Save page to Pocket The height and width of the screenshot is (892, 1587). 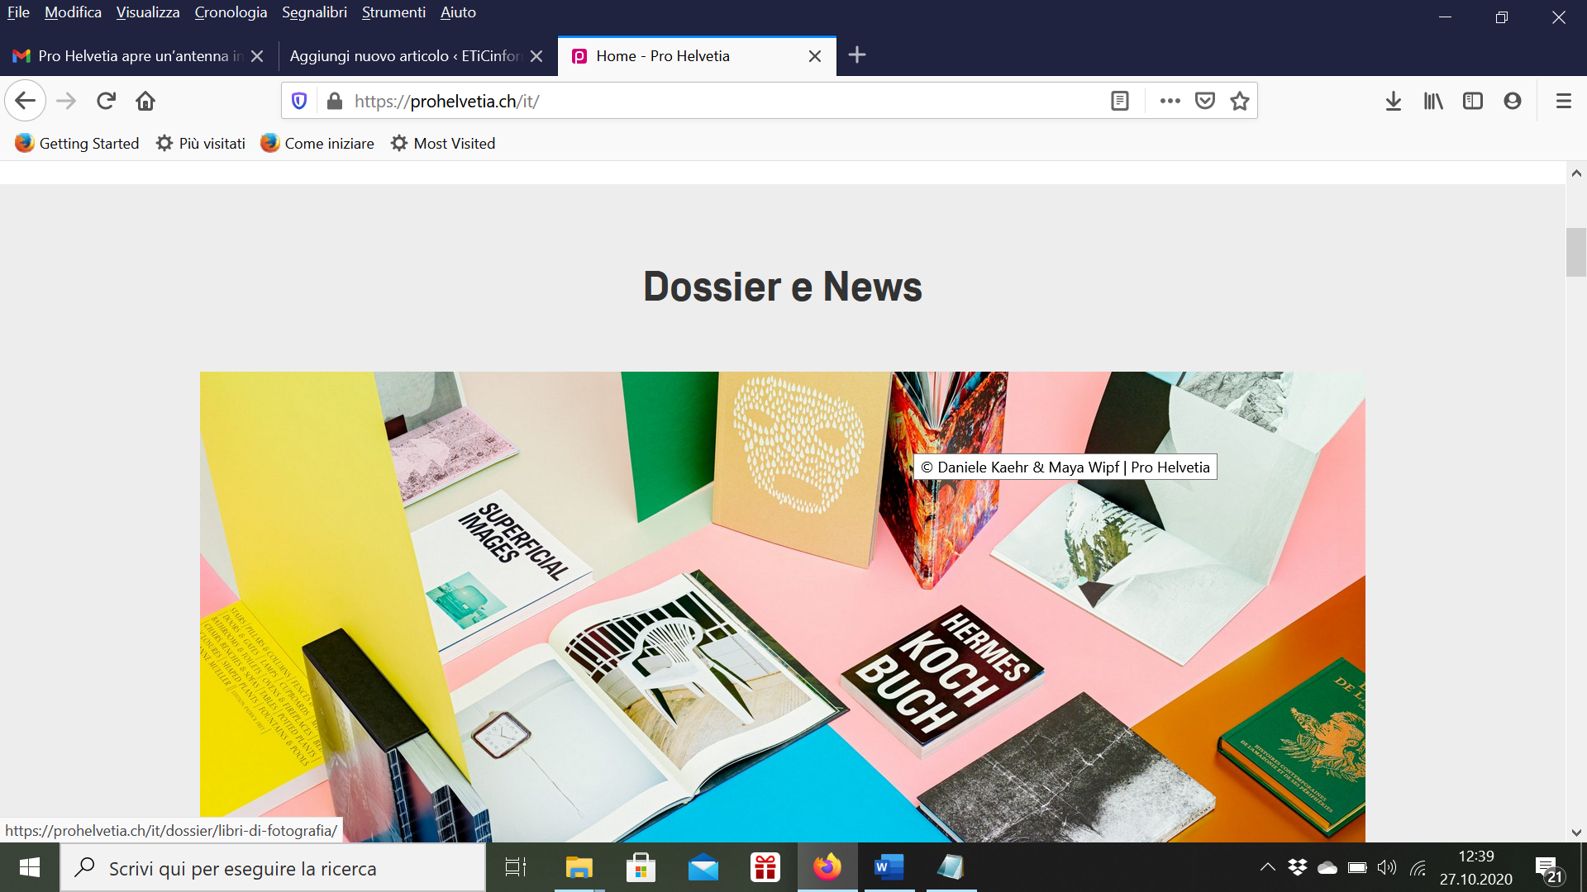(1205, 101)
